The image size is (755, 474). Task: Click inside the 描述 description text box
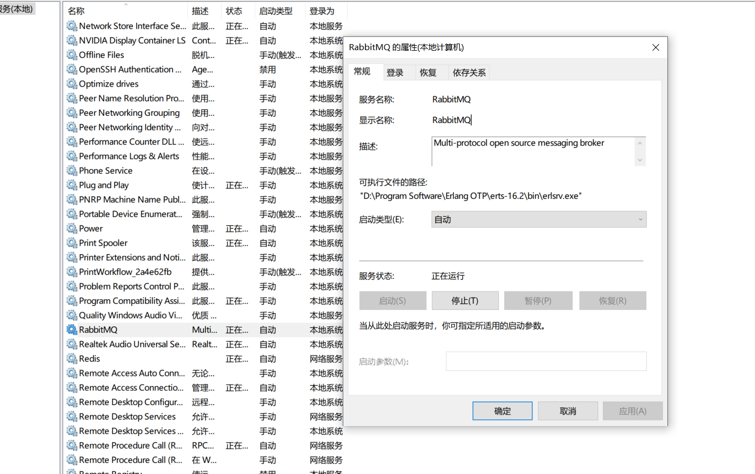[532, 152]
